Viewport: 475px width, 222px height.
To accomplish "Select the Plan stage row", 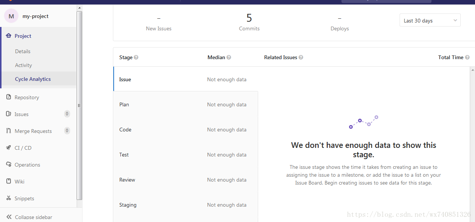I will pyautogui.click(x=186, y=104).
